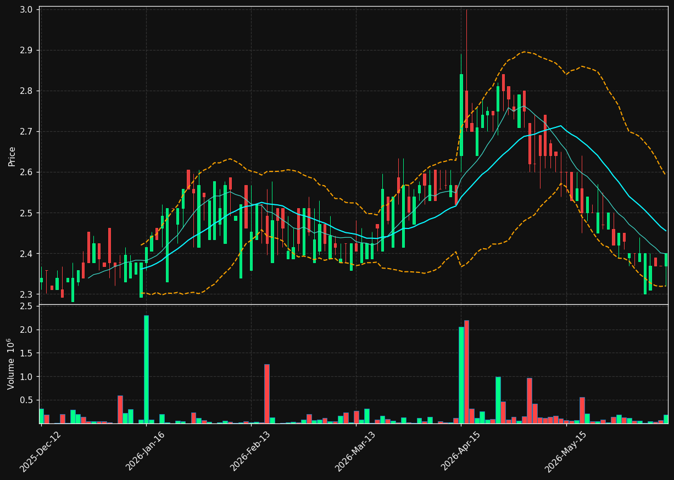Select the red volume bar after Feb-13

coord(266,394)
